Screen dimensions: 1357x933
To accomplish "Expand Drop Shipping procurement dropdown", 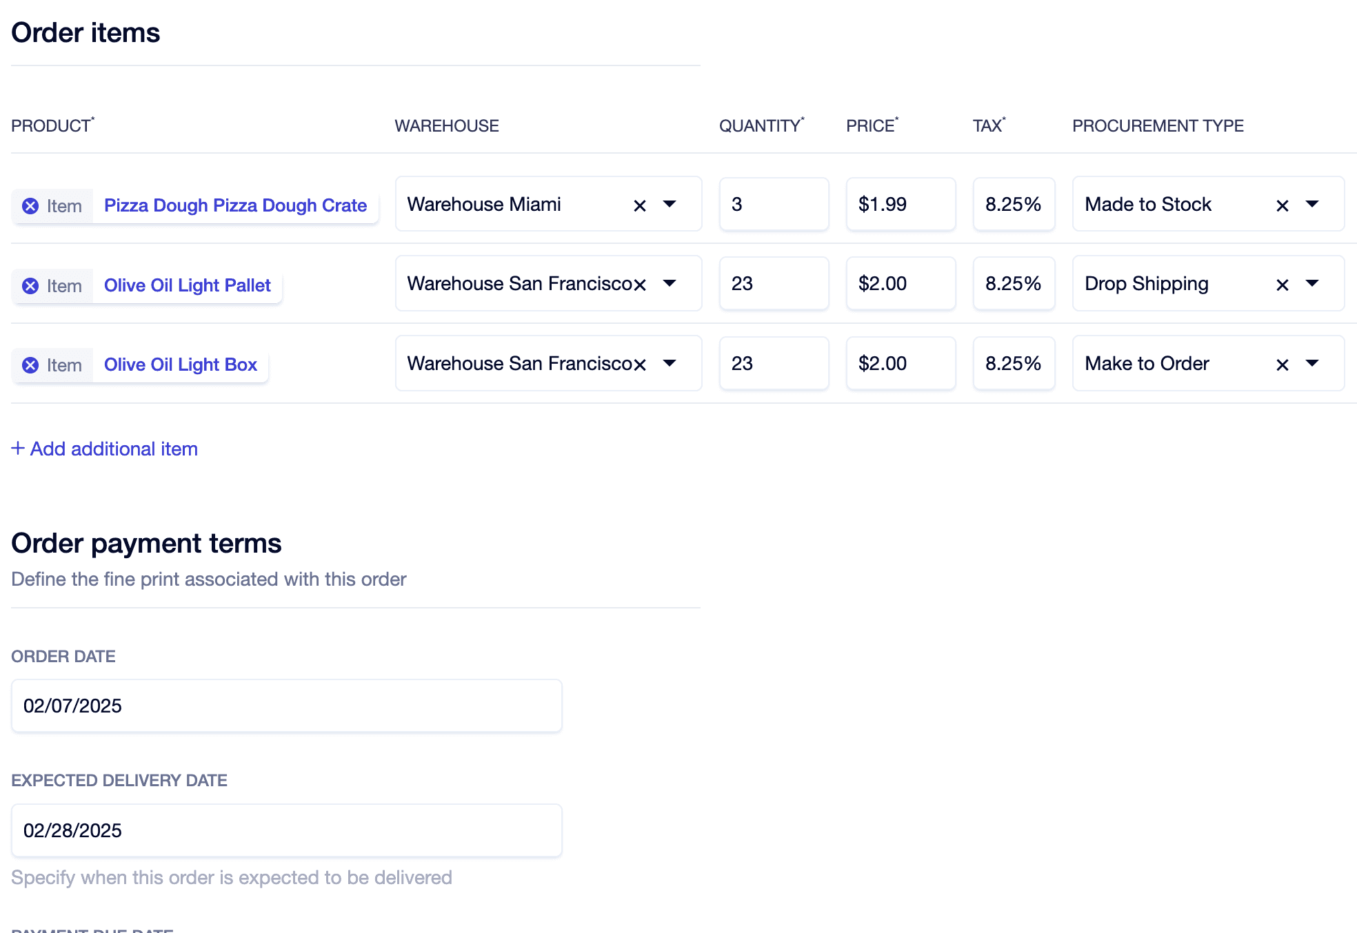I will pyautogui.click(x=1312, y=283).
